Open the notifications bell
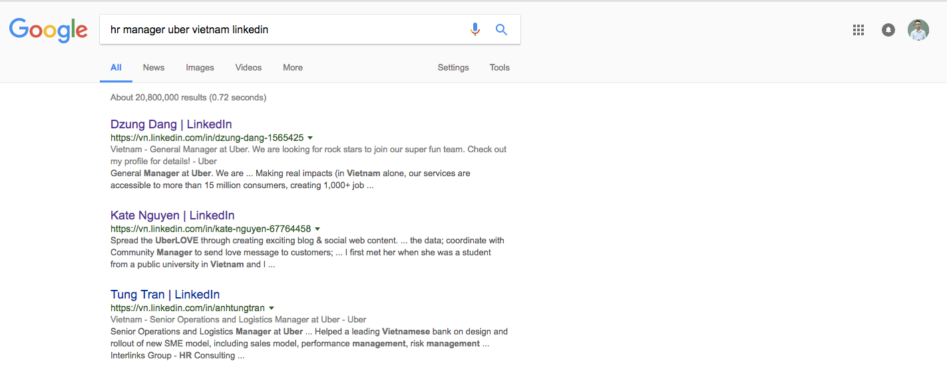This screenshot has height=373, width=947. (888, 30)
